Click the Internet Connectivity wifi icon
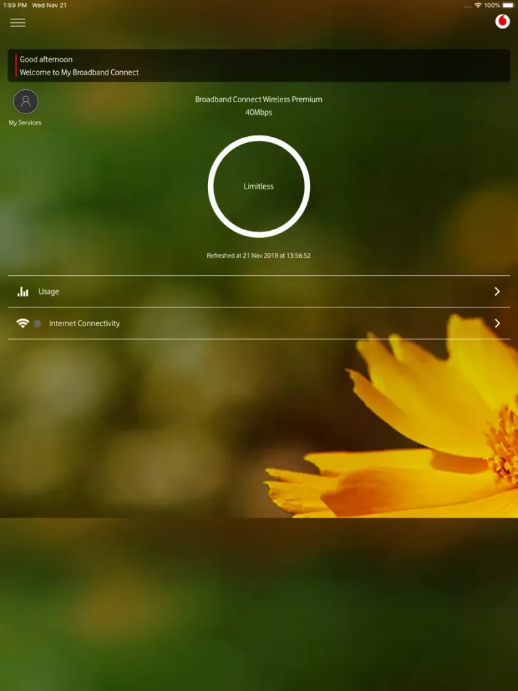Viewport: 518px width, 691px height. [x=23, y=323]
